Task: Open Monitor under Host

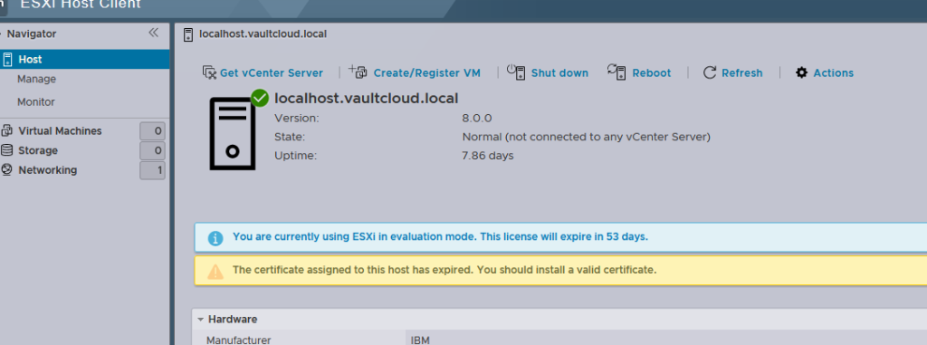Action: point(36,101)
